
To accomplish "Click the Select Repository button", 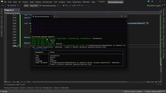I will click(153, 91).
